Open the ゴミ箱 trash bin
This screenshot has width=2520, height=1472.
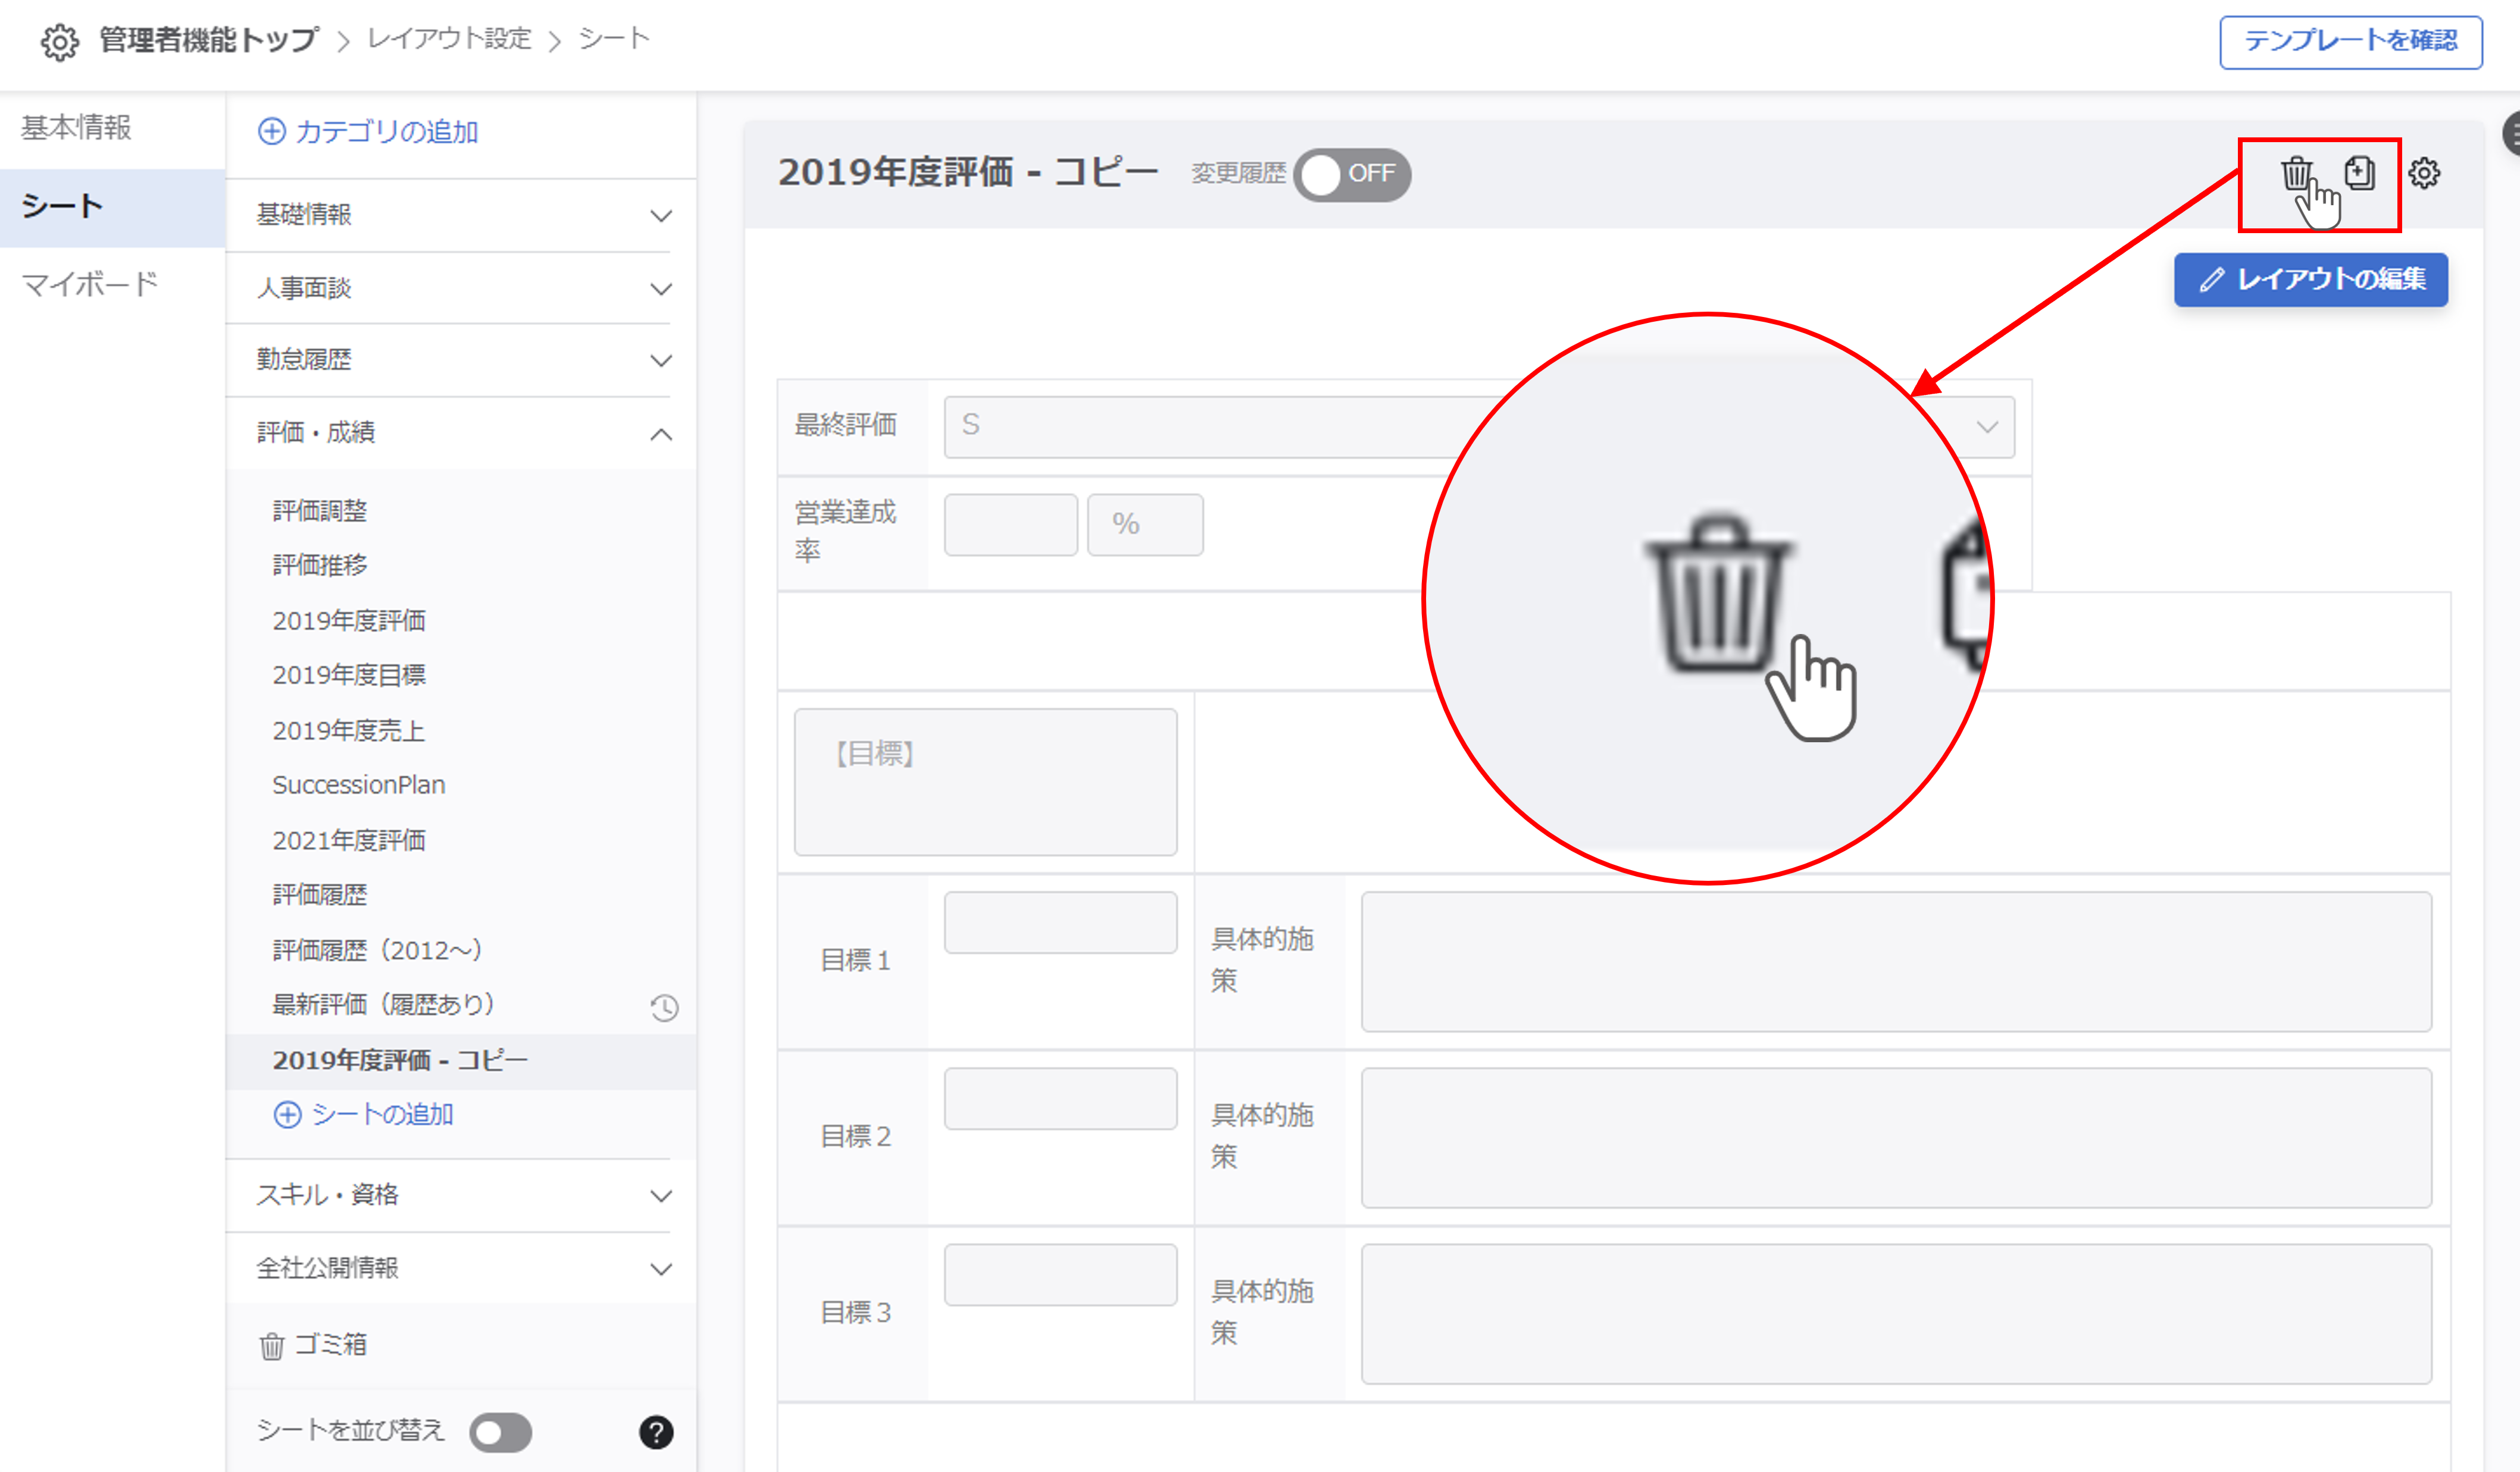coord(313,1345)
